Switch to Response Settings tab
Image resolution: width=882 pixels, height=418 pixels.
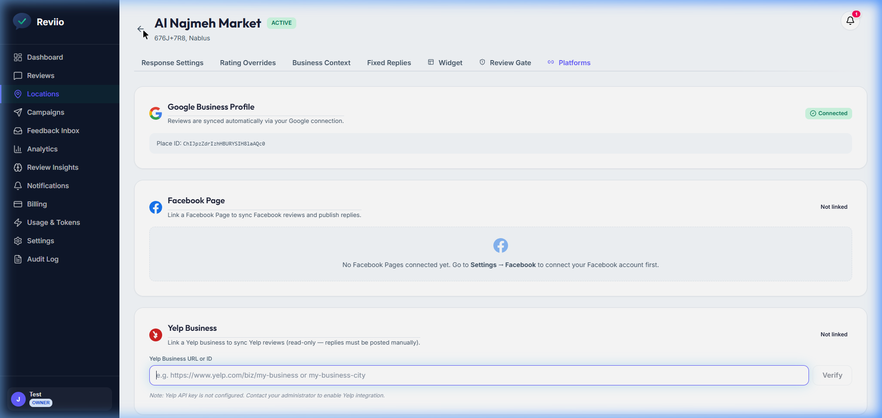(172, 63)
